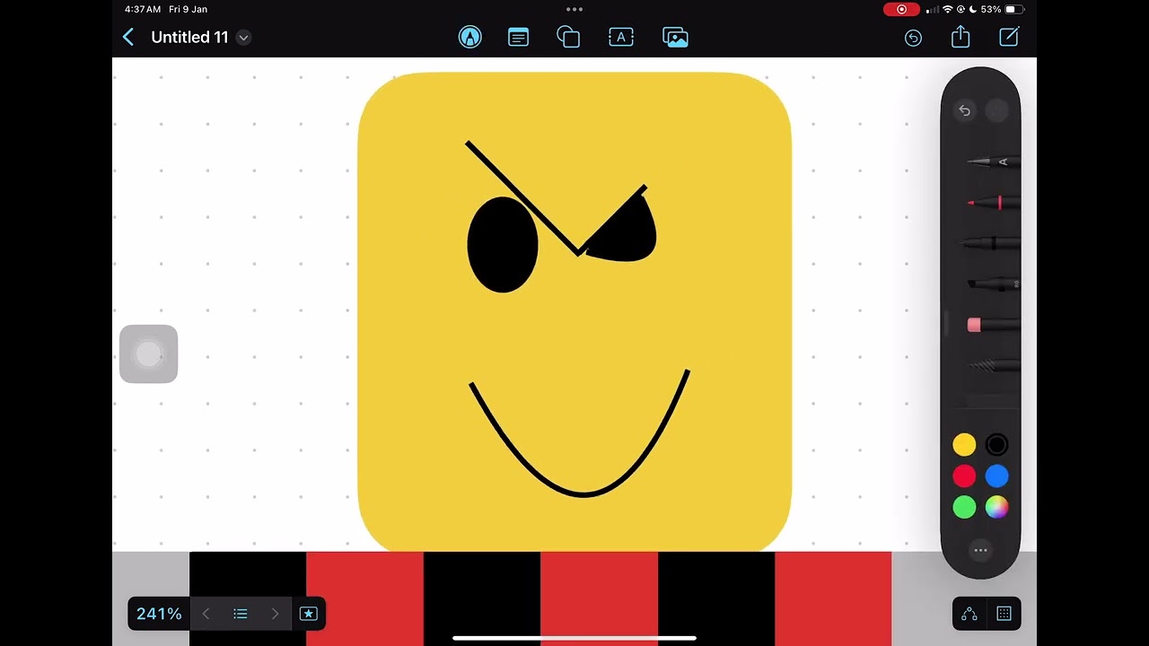Go to the previous scene
This screenshot has width=1149, height=646.
[x=206, y=614]
